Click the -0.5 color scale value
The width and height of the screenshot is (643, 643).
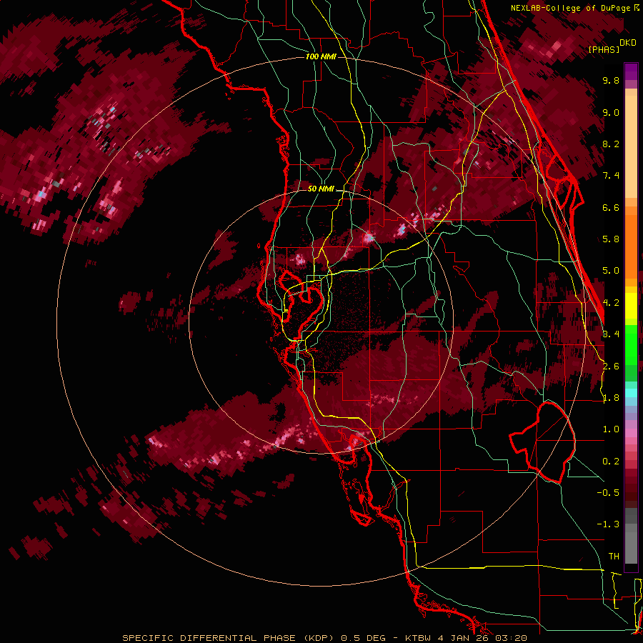(608, 492)
